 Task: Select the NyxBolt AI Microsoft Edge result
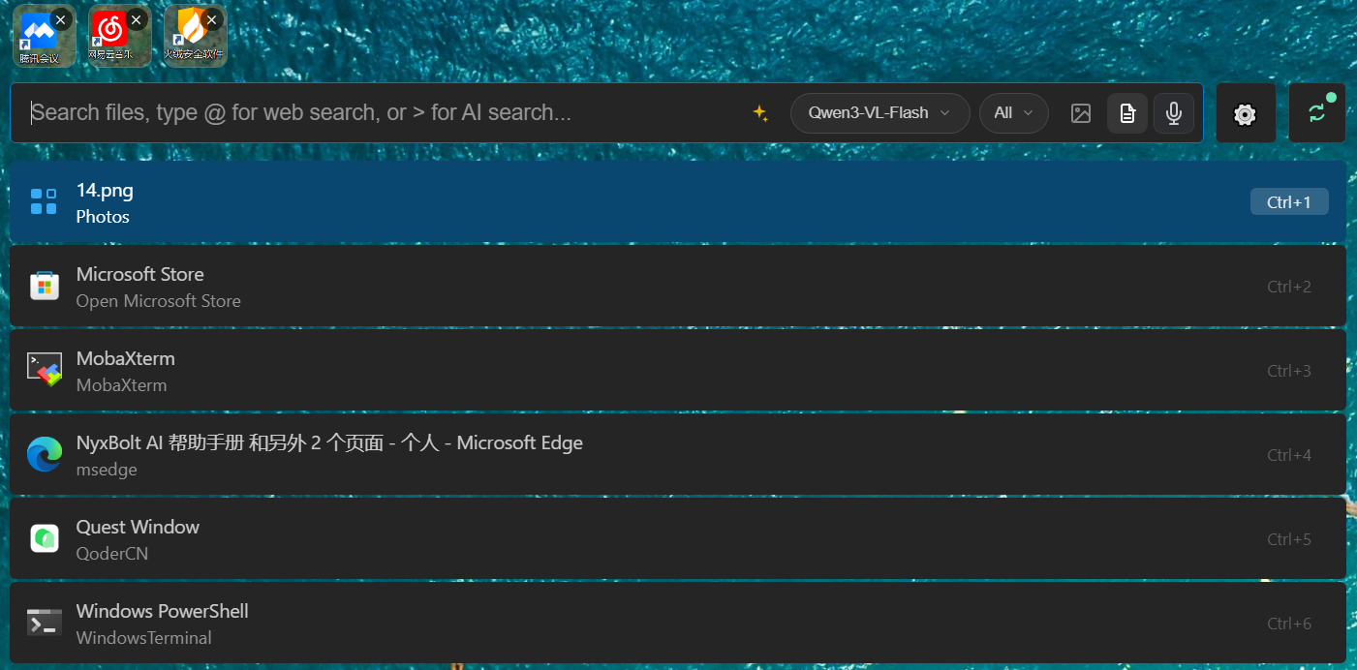click(x=678, y=455)
